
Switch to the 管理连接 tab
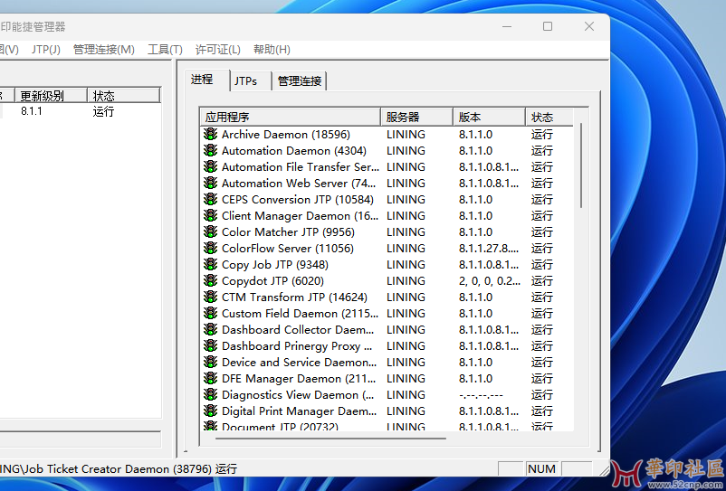click(x=300, y=80)
